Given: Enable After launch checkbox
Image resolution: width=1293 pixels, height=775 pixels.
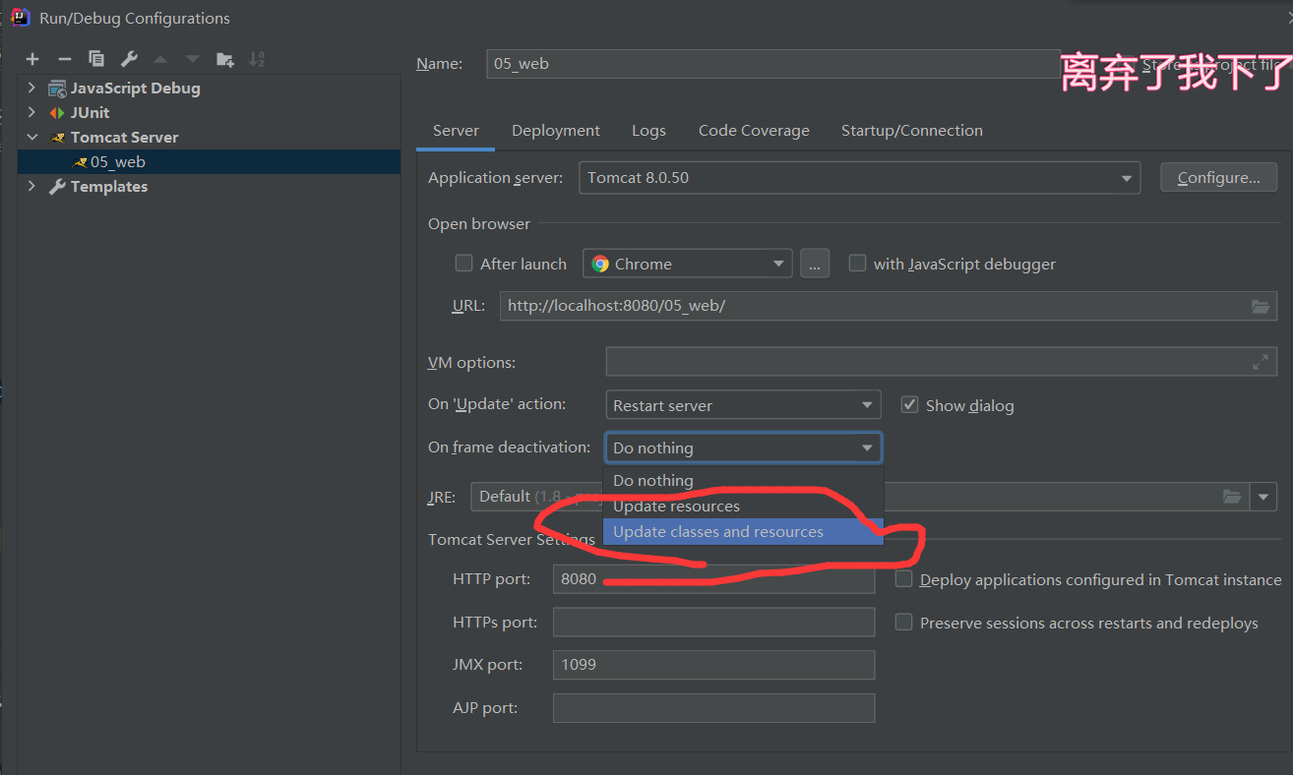Looking at the screenshot, I should pyautogui.click(x=463, y=263).
